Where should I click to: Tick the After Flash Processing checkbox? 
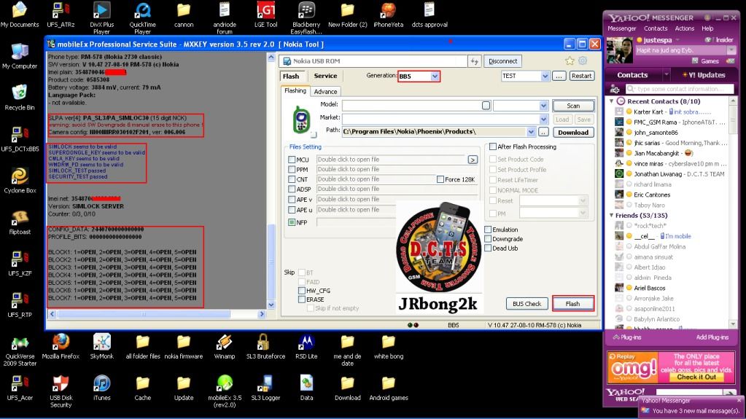pyautogui.click(x=493, y=146)
